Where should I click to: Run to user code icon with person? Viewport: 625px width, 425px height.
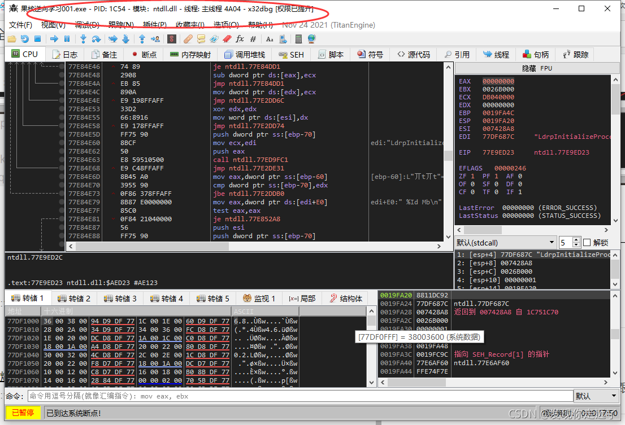click(x=155, y=39)
